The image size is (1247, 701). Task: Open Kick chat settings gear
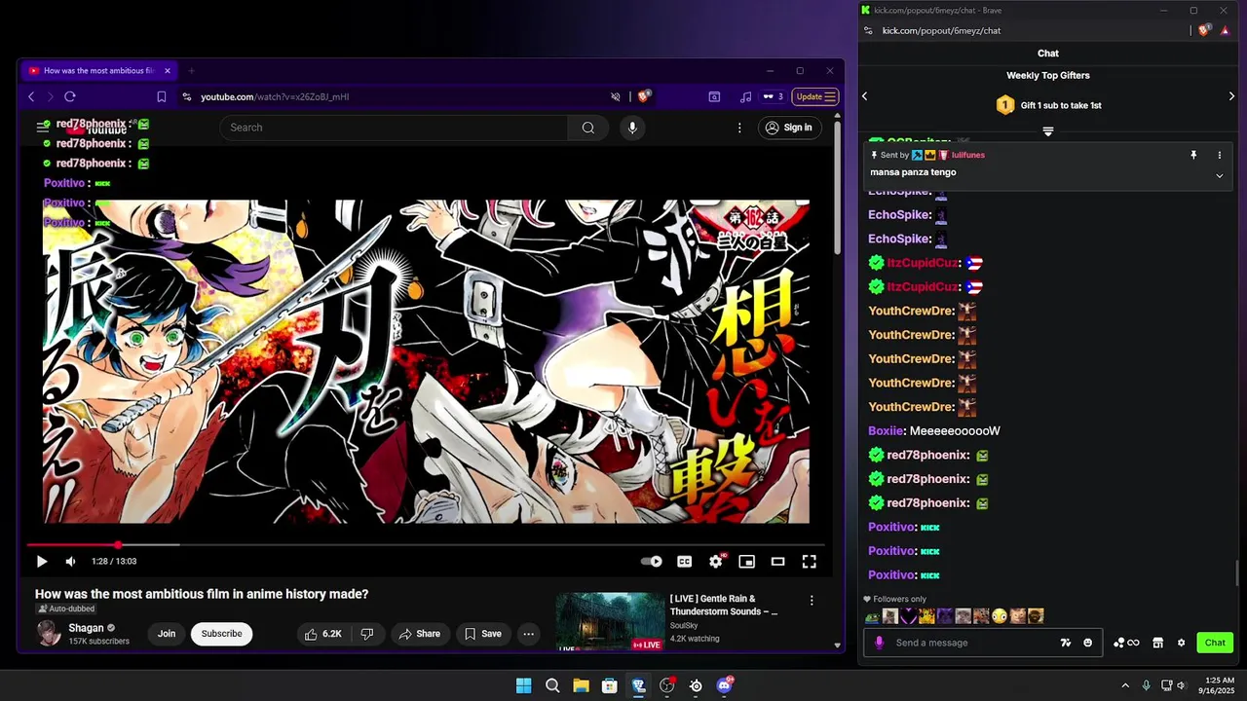click(1182, 643)
